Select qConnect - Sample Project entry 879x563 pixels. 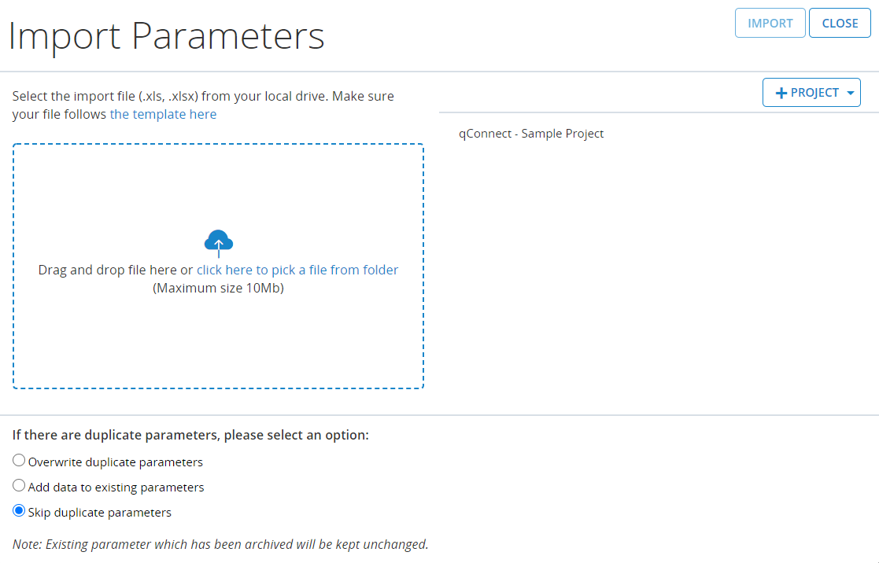(x=531, y=134)
